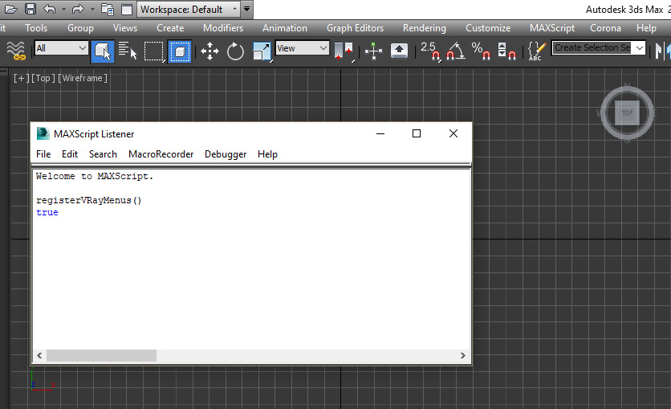
Task: Select the Scale tool
Action: (x=262, y=51)
